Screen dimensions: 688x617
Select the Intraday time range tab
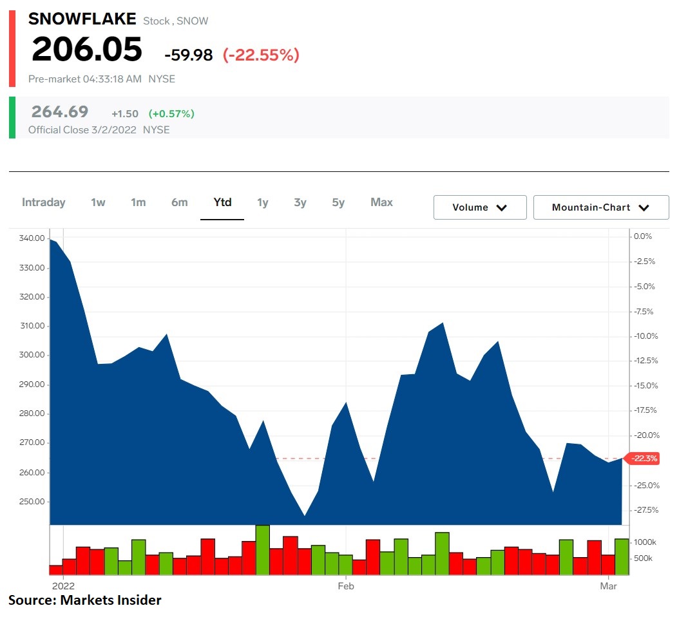coord(43,203)
